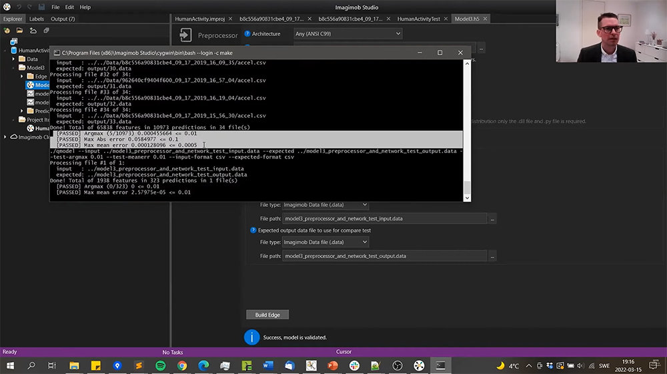Image resolution: width=667 pixels, height=374 pixels.
Task: Collapse the Model3 folder node
Action: (x=13, y=68)
